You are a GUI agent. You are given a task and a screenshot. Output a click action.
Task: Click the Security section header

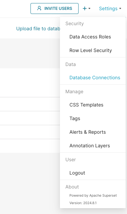(x=75, y=23)
